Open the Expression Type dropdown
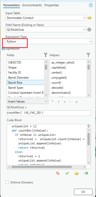Screen dimensions: 96x197 [90, 42]
